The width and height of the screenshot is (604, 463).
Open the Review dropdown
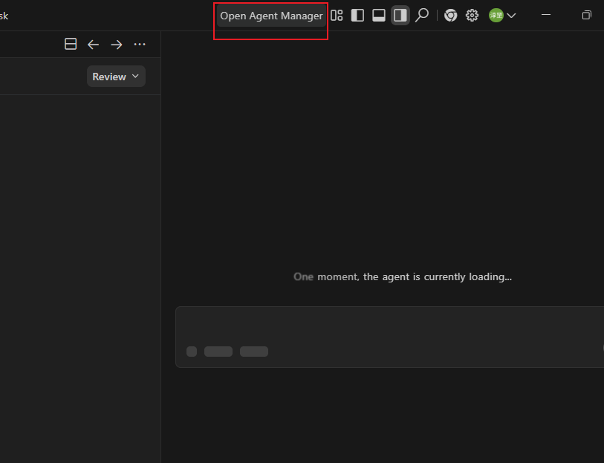click(x=116, y=77)
